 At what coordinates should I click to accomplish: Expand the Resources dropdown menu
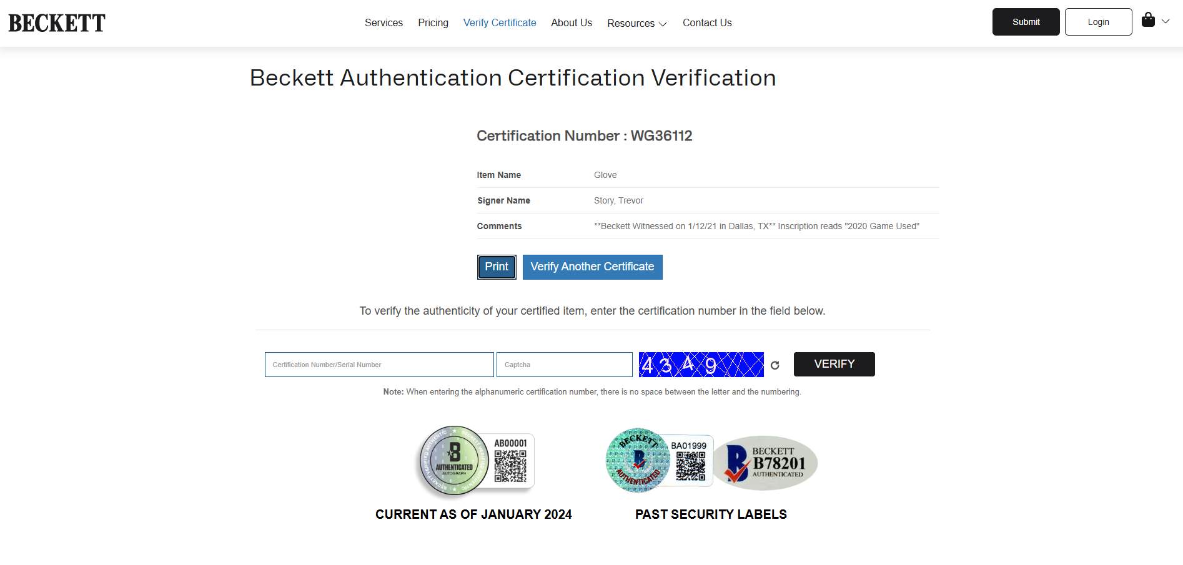(637, 23)
